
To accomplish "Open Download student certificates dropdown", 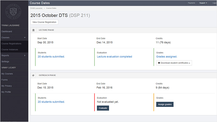I will (x=174, y=63).
